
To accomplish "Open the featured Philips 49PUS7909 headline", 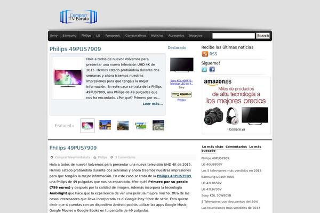I will click(x=75, y=49).
